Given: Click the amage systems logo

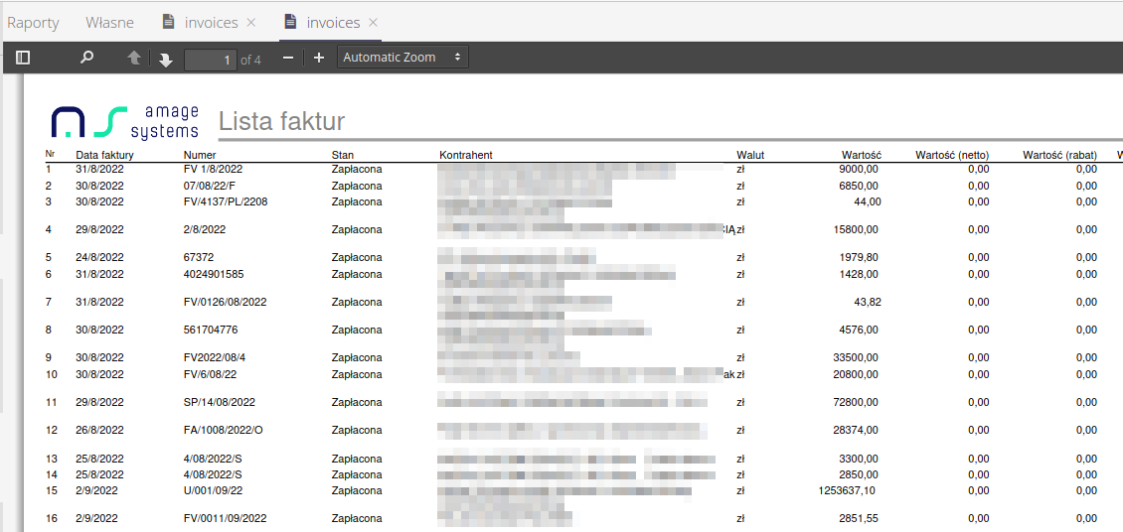Looking at the screenshot, I should coord(125,121).
